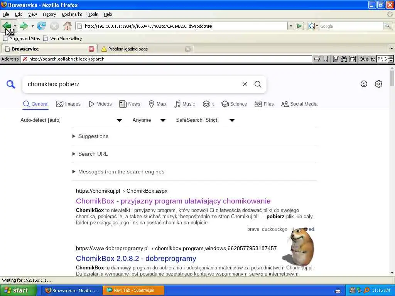Close the Browservice tab
395x296 pixels.
click(x=91, y=49)
